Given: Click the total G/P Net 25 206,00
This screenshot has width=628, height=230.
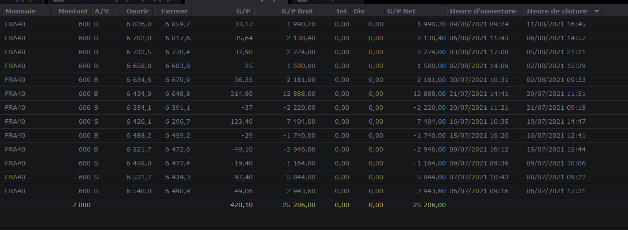Looking at the screenshot, I should coord(429,205).
